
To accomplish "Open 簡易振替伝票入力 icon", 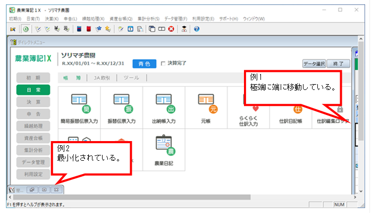I will pos(79,108).
